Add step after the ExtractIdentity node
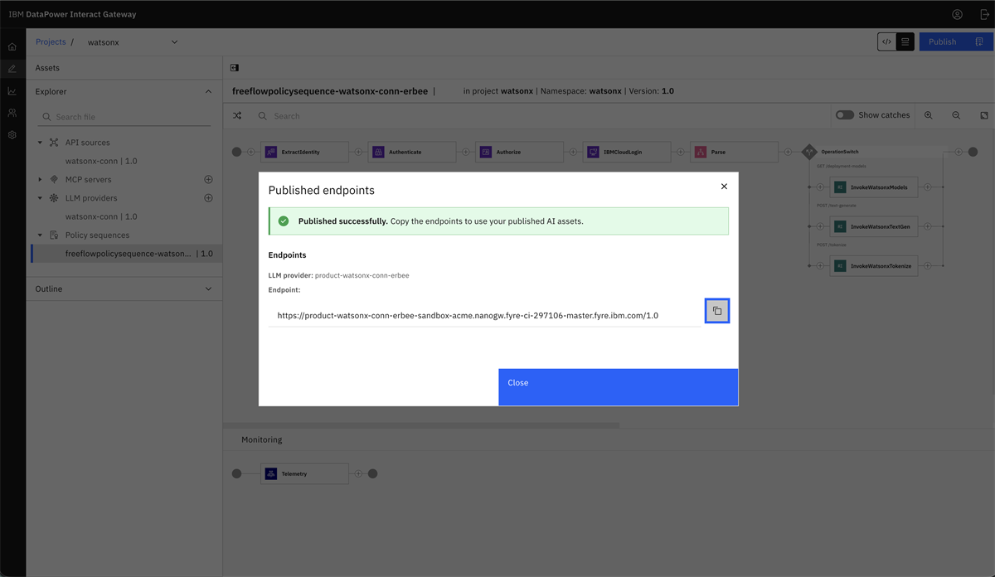This screenshot has width=995, height=577. pyautogui.click(x=358, y=152)
